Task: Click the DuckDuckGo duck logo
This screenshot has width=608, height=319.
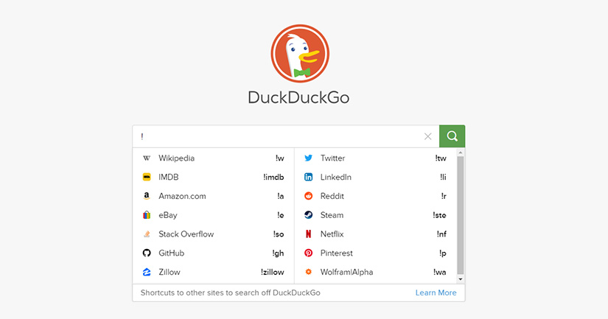Action: [x=300, y=54]
